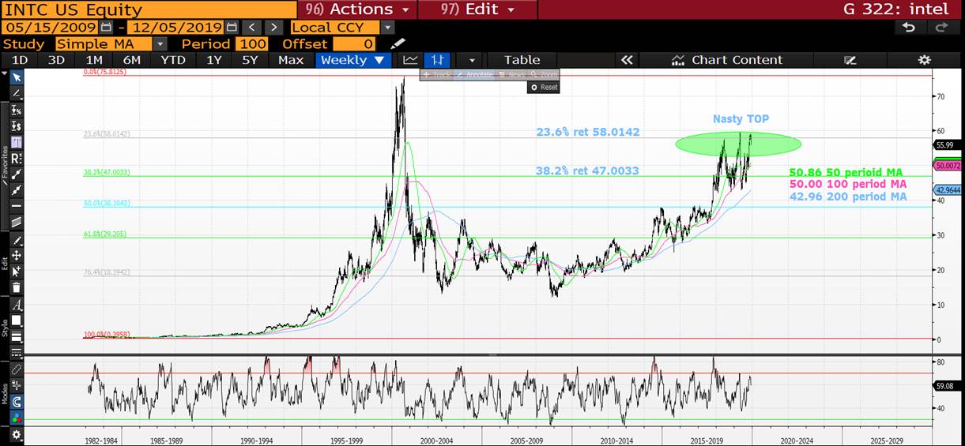Switch to line chart type
The height and width of the screenshot is (446, 965).
point(410,60)
